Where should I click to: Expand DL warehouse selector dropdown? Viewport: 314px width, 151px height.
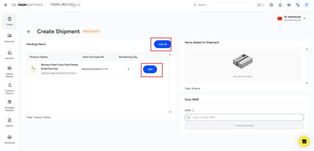(292, 19)
